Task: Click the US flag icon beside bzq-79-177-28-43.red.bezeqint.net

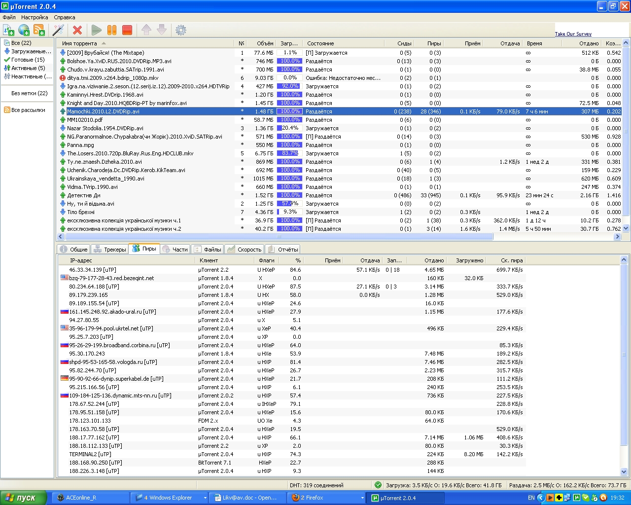Action: coord(64,278)
